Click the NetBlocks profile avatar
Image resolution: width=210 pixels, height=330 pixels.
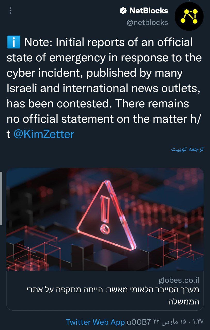[x=189, y=16]
